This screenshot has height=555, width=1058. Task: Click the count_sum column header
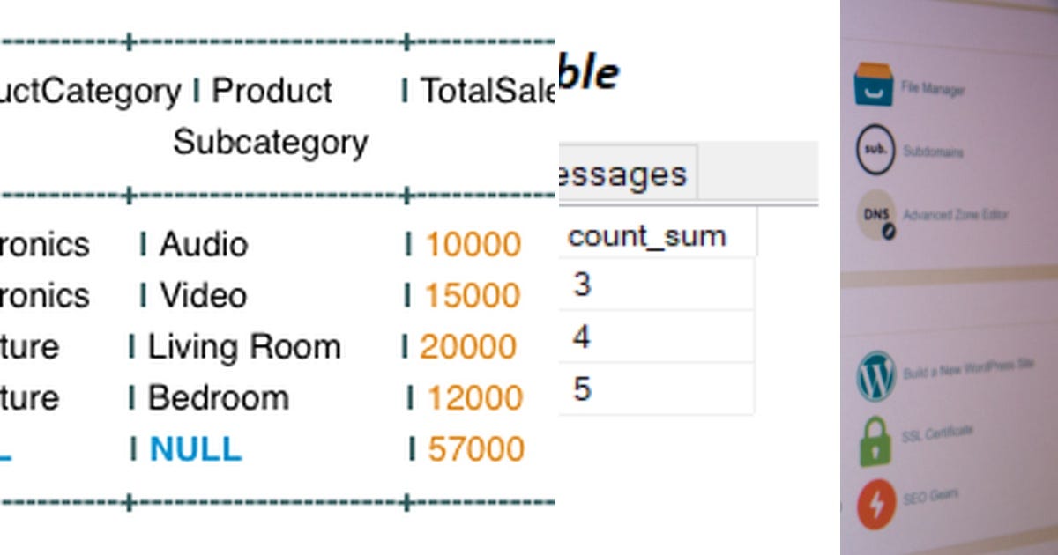[646, 234]
